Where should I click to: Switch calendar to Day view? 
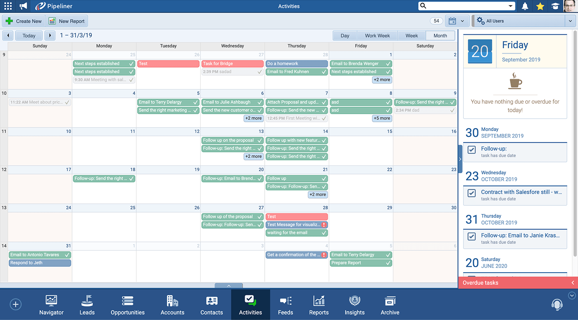pyautogui.click(x=345, y=35)
